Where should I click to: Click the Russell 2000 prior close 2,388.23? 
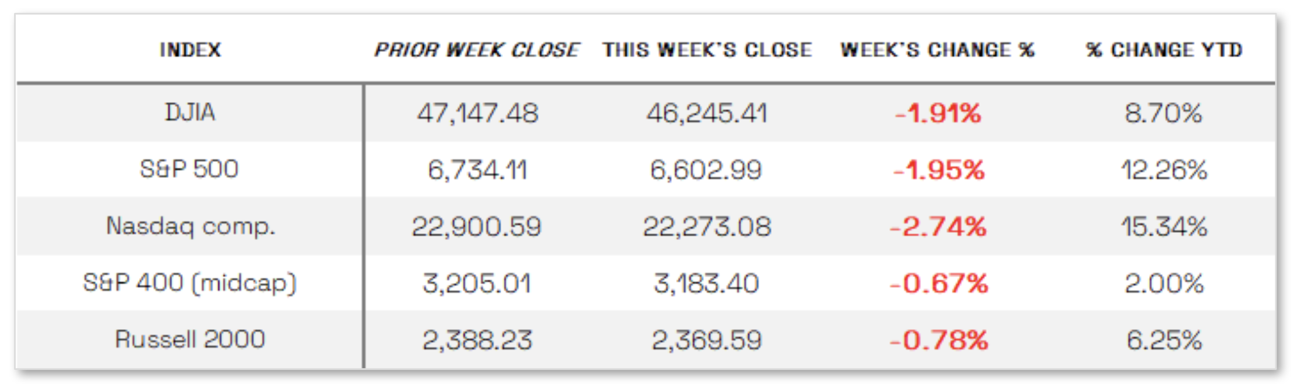tap(477, 340)
